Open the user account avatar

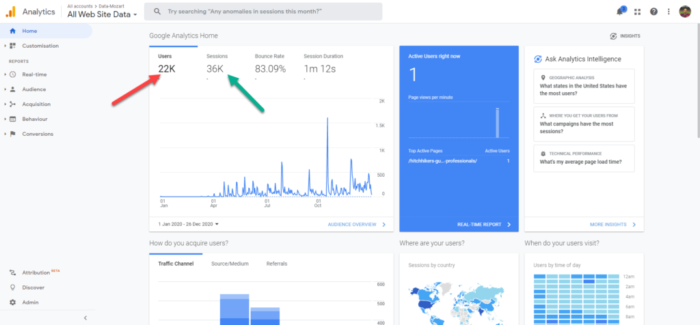(685, 12)
